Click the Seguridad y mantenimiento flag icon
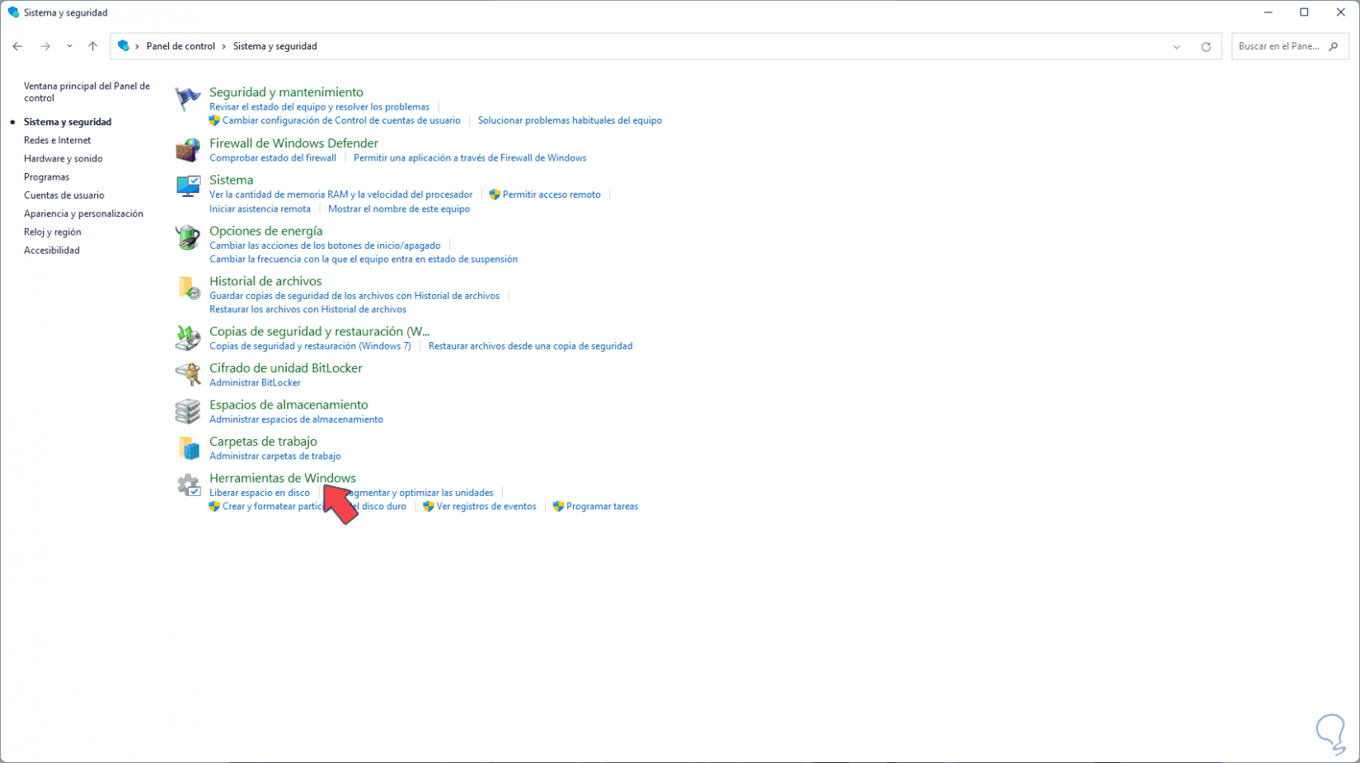 (x=188, y=99)
